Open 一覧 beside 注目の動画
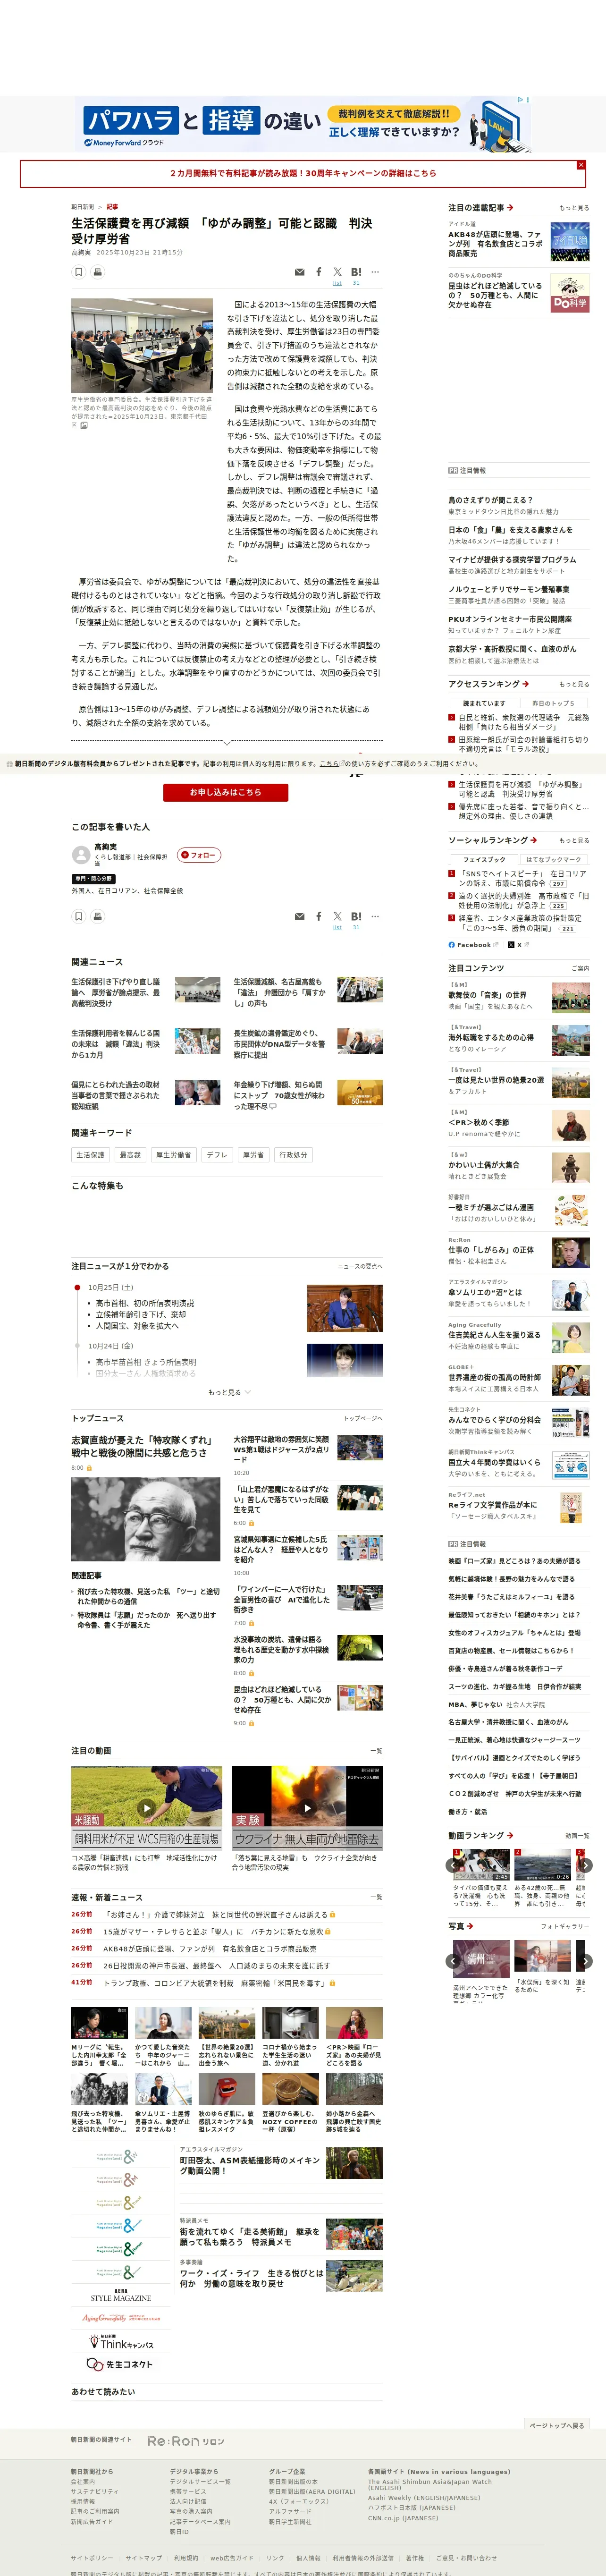This screenshot has height=2576, width=606. (376, 1751)
